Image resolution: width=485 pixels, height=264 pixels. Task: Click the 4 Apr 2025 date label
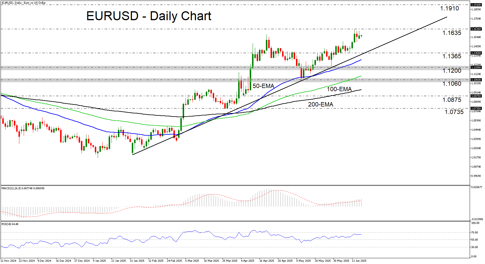(x=247, y=261)
